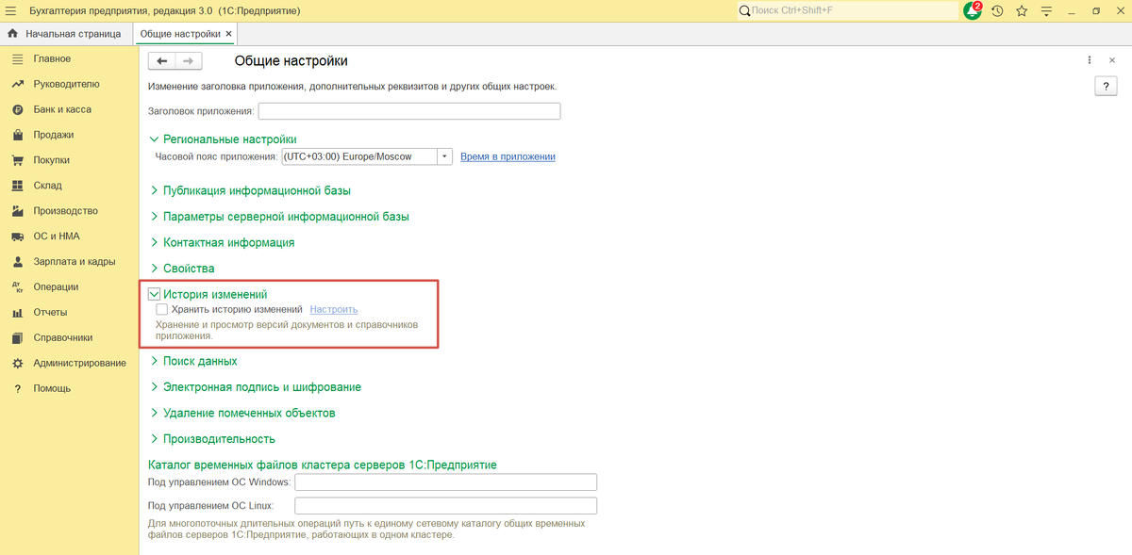Open Продажи section in sidebar

(54, 135)
